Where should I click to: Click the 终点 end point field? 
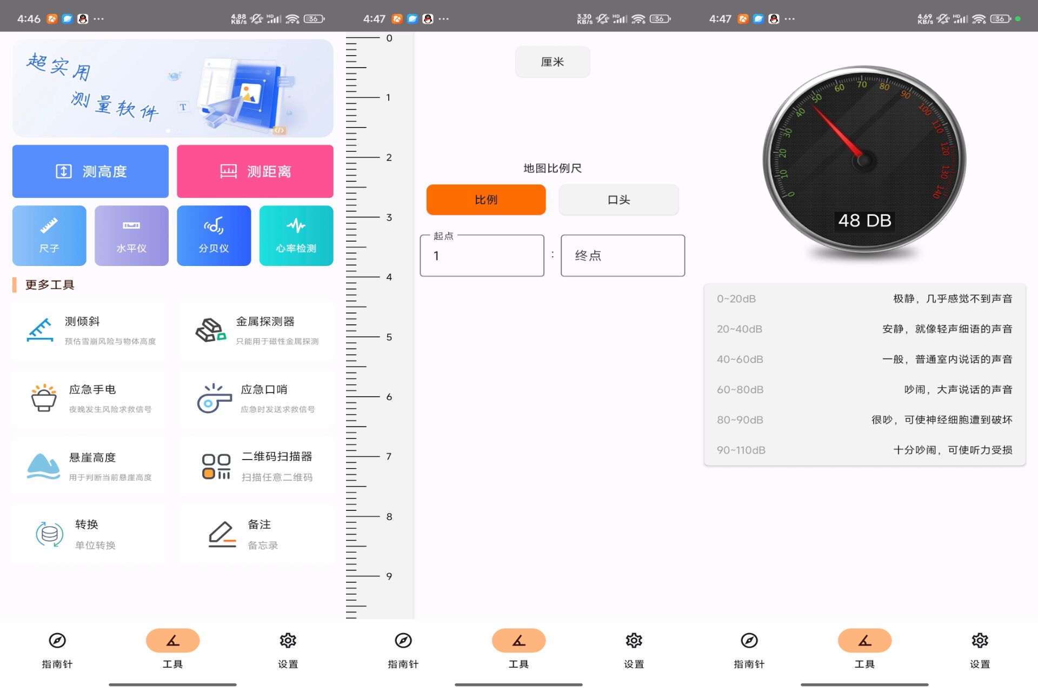(623, 256)
